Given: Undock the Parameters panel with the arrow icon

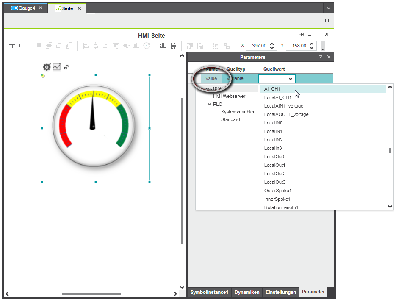Looking at the screenshot, I should (x=321, y=57).
